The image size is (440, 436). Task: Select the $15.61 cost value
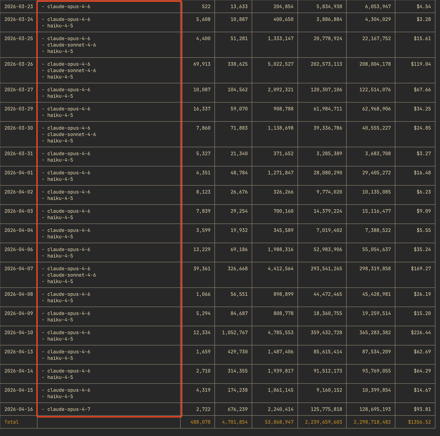422,39
